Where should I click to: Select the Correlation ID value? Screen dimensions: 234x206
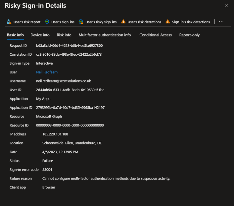click(x=69, y=54)
